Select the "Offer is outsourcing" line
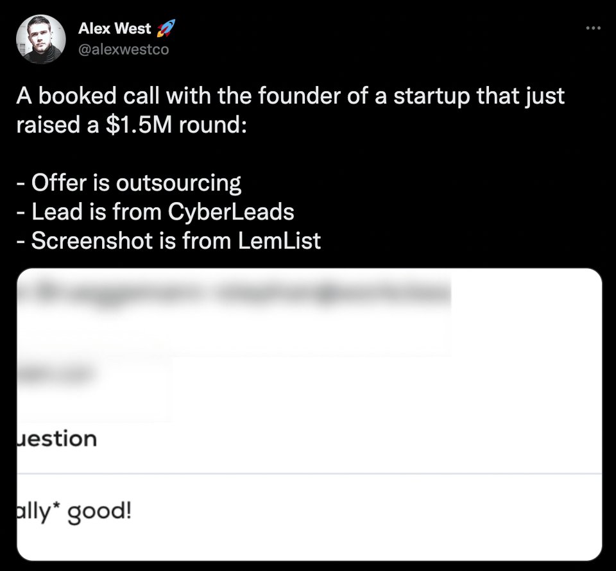Screen dimensions: 616x571 pos(128,183)
